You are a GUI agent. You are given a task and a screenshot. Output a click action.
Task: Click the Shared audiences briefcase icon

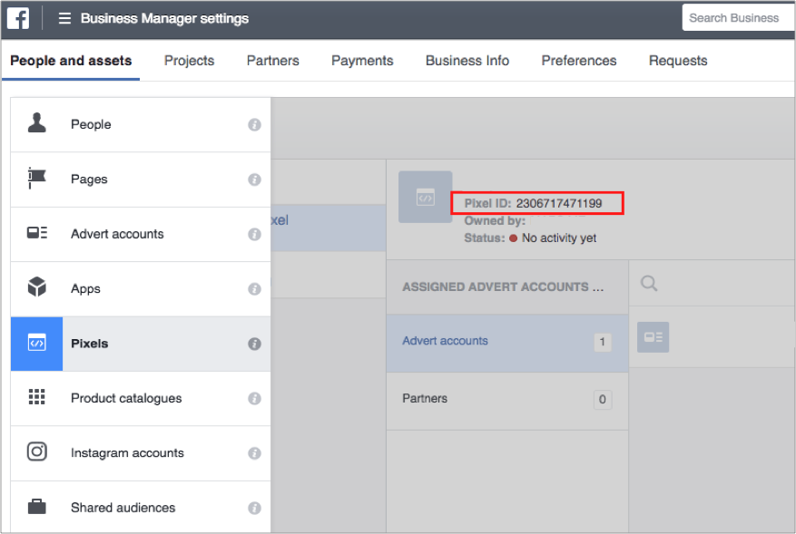coord(36,506)
